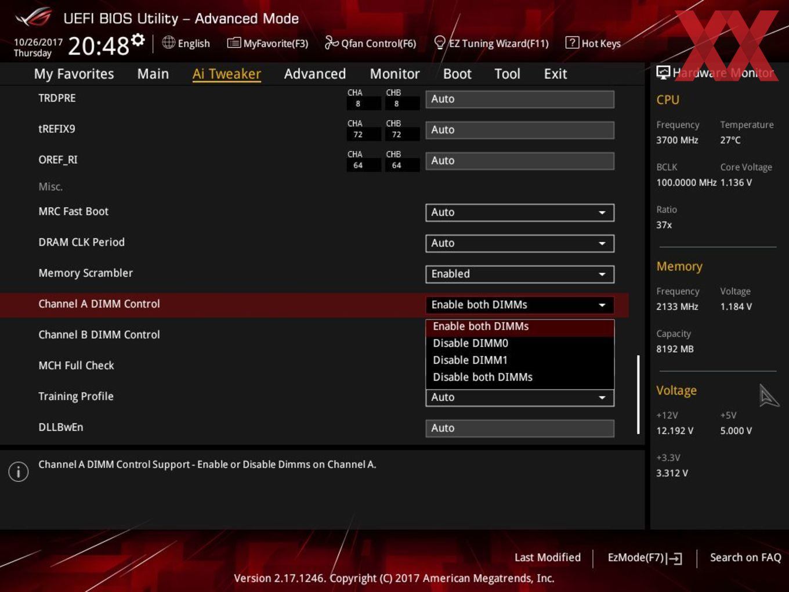The height and width of the screenshot is (592, 789).
Task: Select the Channel A DIMM Control label
Action: 99,304
